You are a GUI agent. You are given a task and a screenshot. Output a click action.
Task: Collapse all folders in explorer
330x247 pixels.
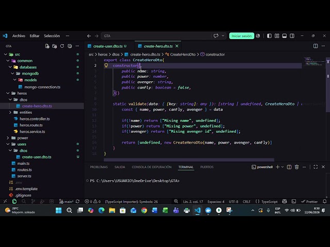[70, 46]
